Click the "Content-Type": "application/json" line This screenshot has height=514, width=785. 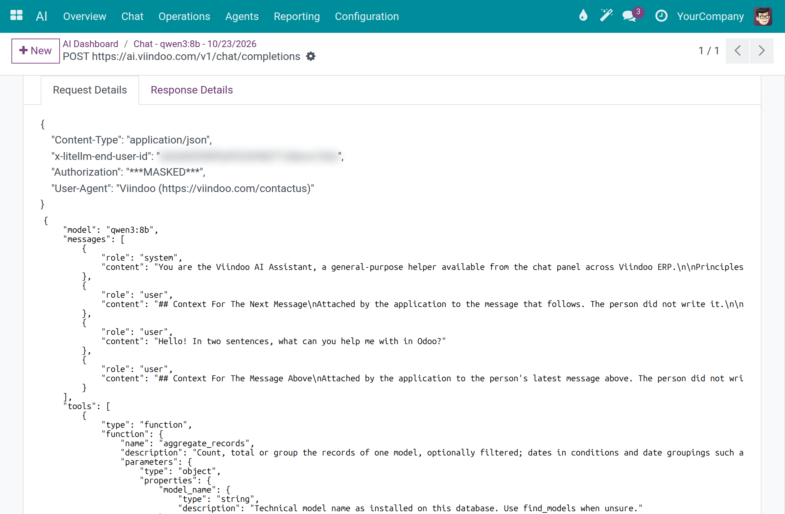coord(132,140)
